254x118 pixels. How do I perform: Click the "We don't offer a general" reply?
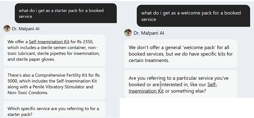click(x=181, y=54)
